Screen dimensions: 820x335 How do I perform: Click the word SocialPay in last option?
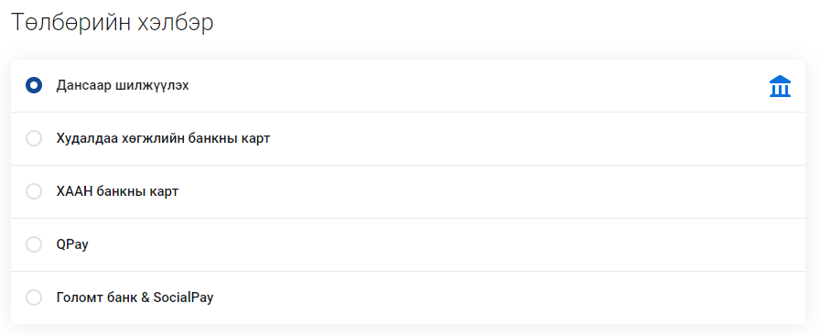click(x=184, y=297)
